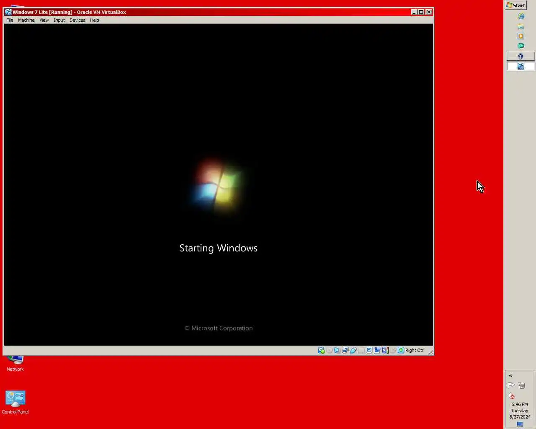Click the Right Ctrl host key label

[x=415, y=350]
